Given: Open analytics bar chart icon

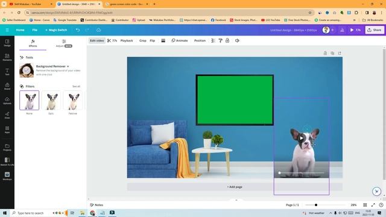Looking at the screenshot, I should 342,30.
